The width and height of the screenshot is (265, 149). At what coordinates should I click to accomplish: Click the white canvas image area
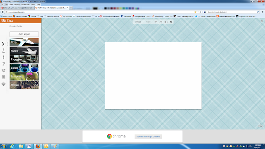(153, 75)
